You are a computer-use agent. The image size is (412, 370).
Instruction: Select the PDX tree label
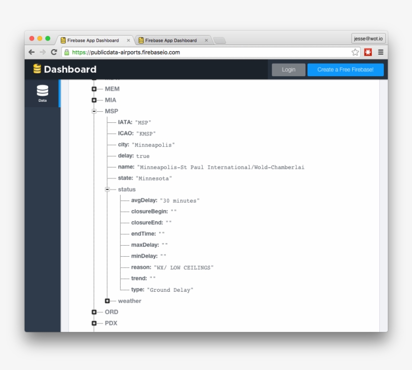(x=111, y=323)
